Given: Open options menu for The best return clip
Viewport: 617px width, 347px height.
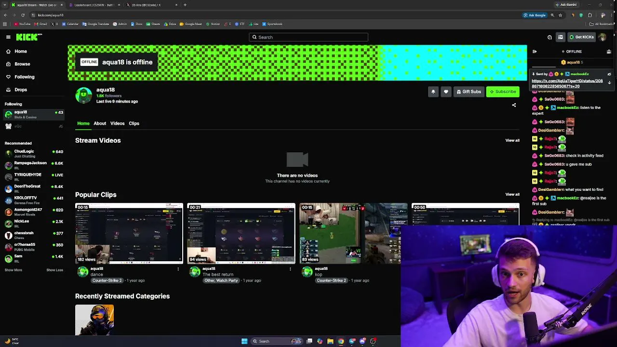Looking at the screenshot, I should 290,269.
